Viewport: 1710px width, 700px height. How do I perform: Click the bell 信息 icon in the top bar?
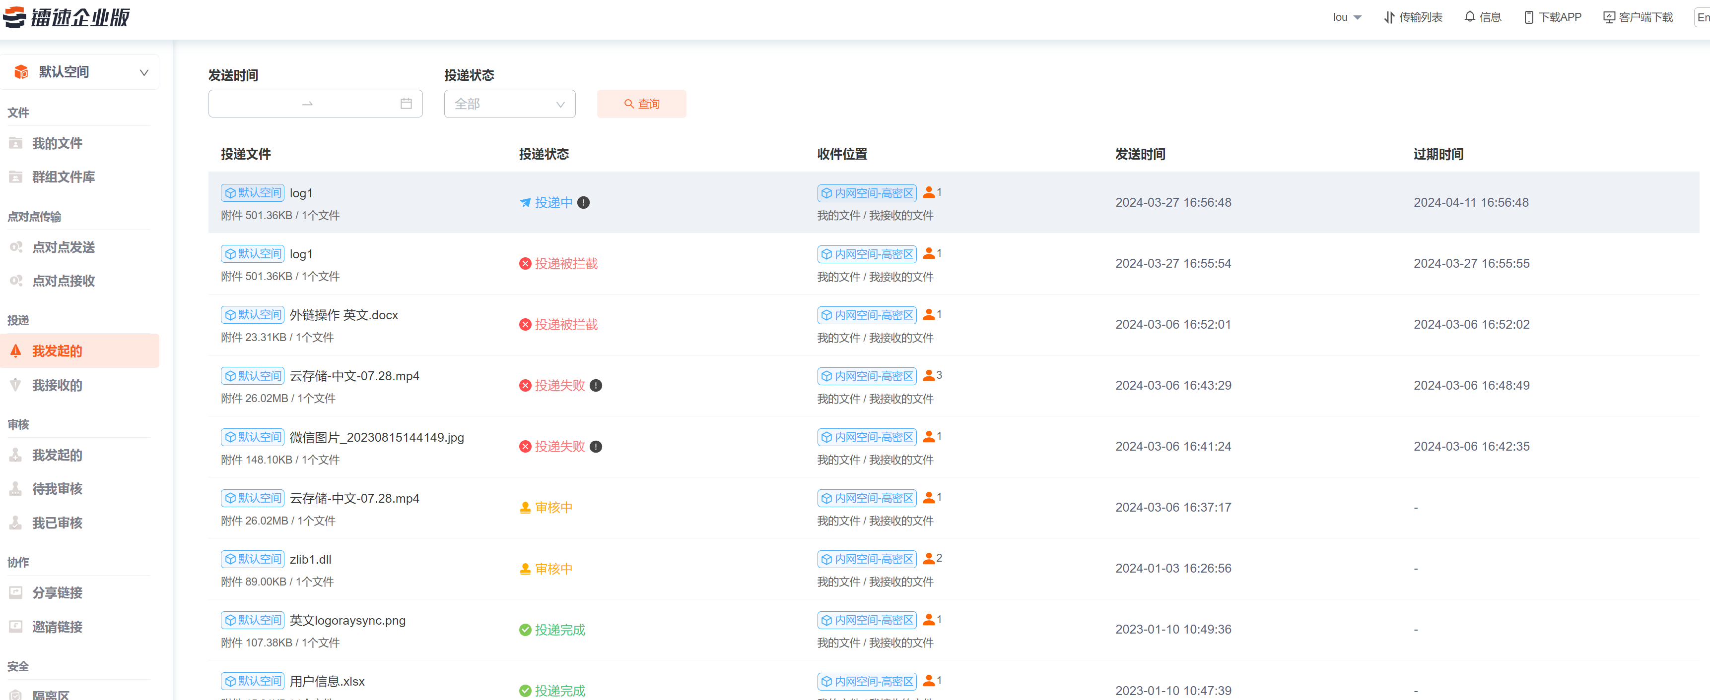pyautogui.click(x=1470, y=16)
